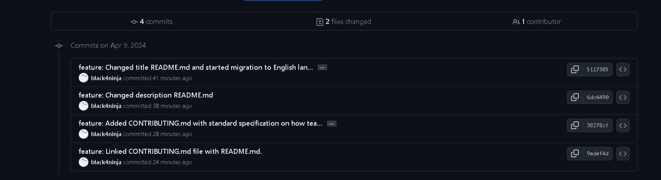Open the CONTRIBUTING.md standard specification commit

200,123
